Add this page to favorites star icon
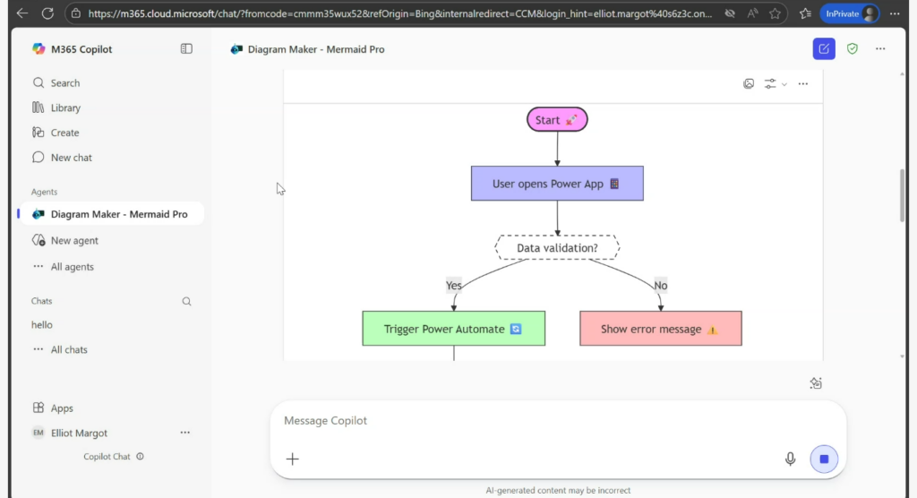This screenshot has width=917, height=498. 775,13
